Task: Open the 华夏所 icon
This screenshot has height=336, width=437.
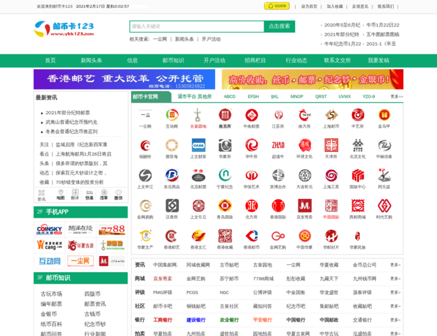Action: click(225, 145)
